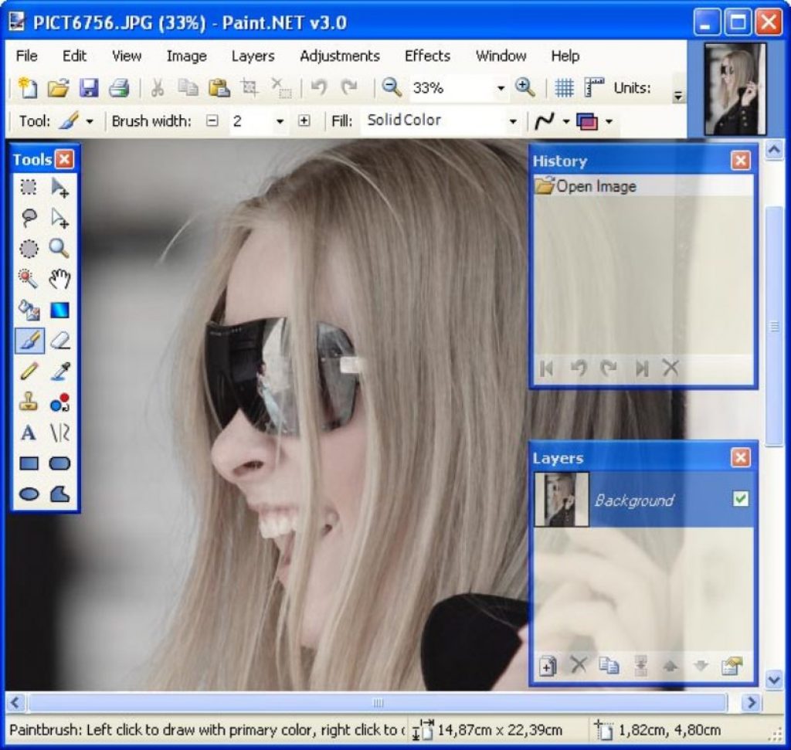Click the image thumbnail in top-right corner
The height and width of the screenshot is (750, 791).
(x=735, y=89)
